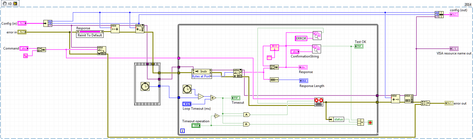Click Tick Count clock inside sequence frame

pyautogui.click(x=145, y=86)
